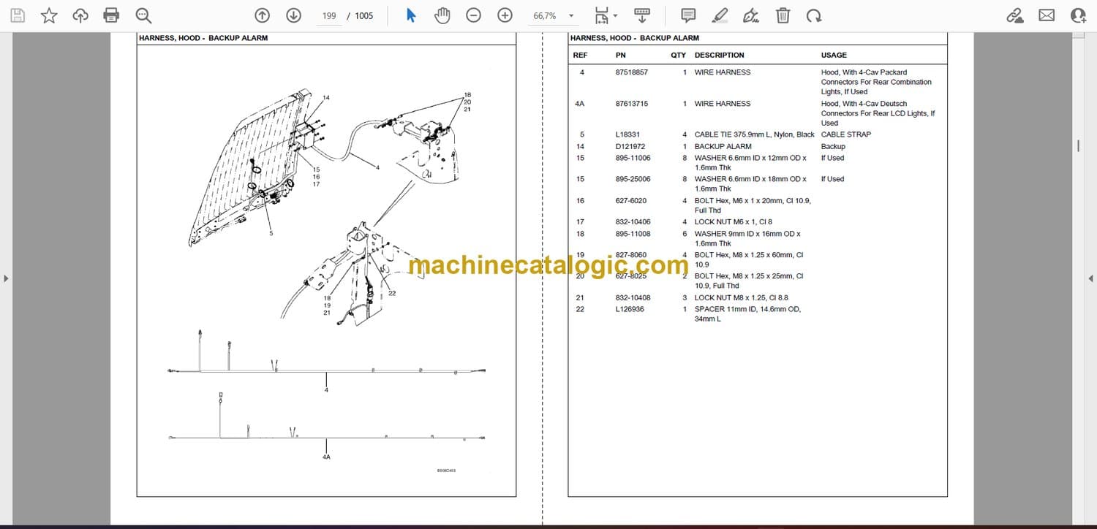
Task: Click WIRE HARNESS description in row 4A
Action: [x=723, y=104]
